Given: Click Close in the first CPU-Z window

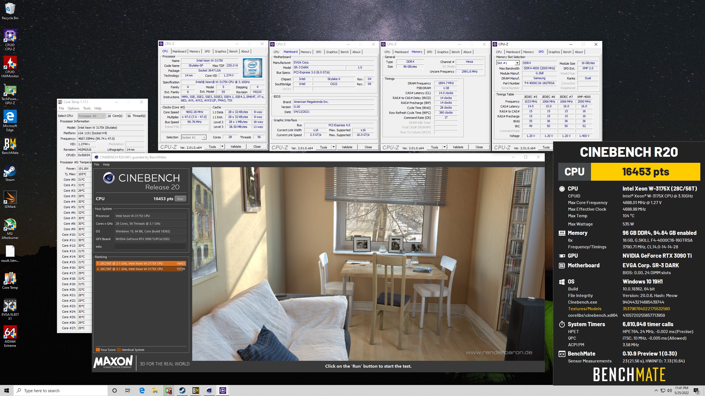Looking at the screenshot, I should 257,147.
